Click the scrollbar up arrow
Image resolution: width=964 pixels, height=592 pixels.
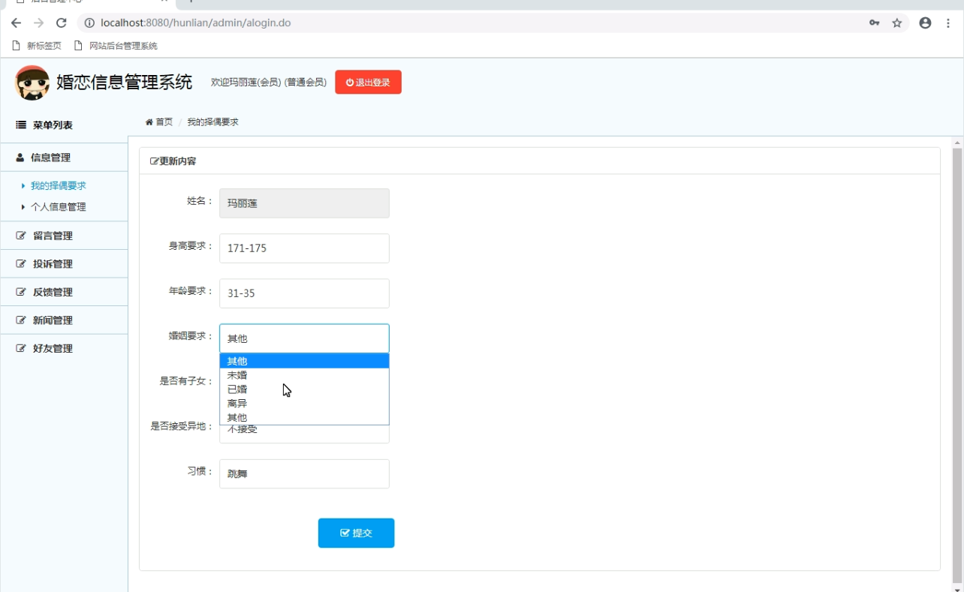957,142
